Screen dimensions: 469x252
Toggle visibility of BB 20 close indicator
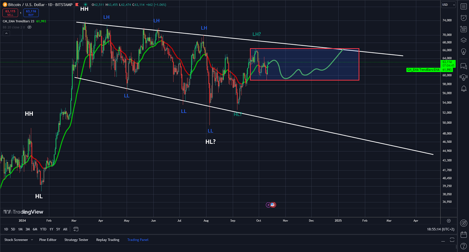point(29,27)
